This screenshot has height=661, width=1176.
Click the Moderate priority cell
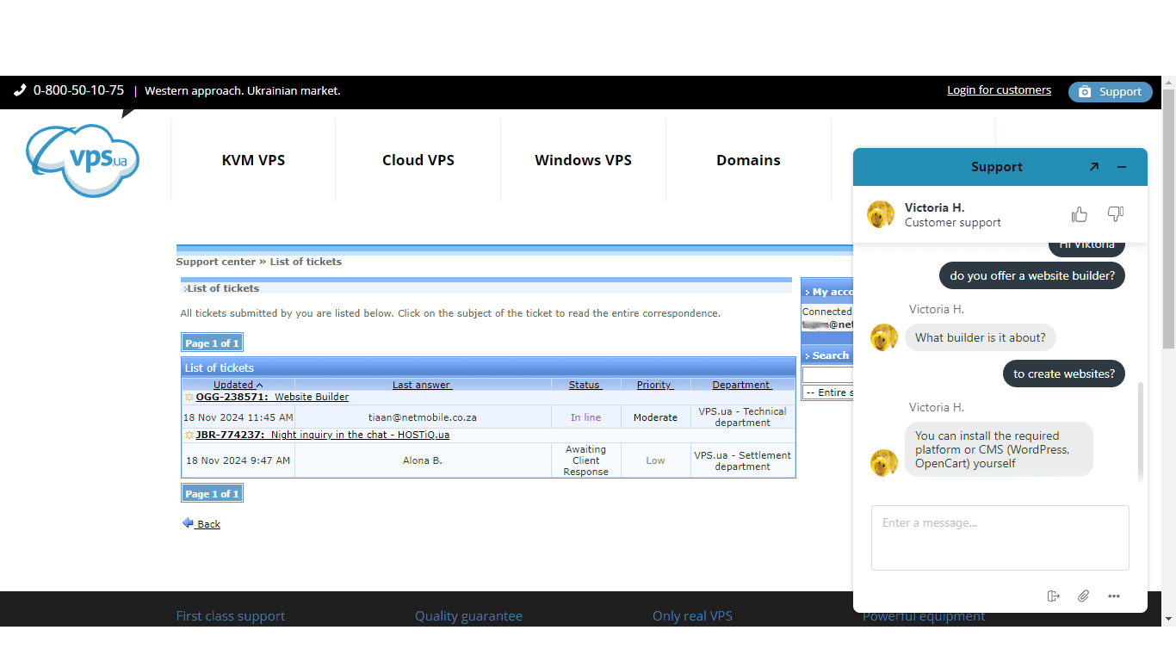click(x=655, y=417)
